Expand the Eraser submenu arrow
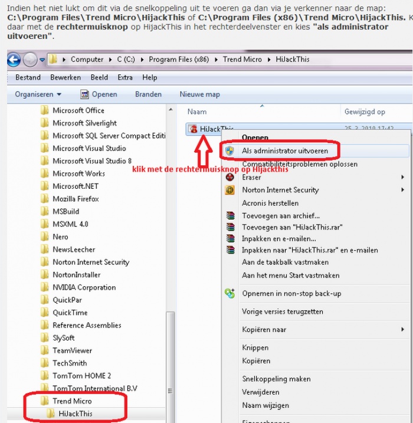Image resolution: width=413 pixels, height=423 pixels. tap(402, 177)
